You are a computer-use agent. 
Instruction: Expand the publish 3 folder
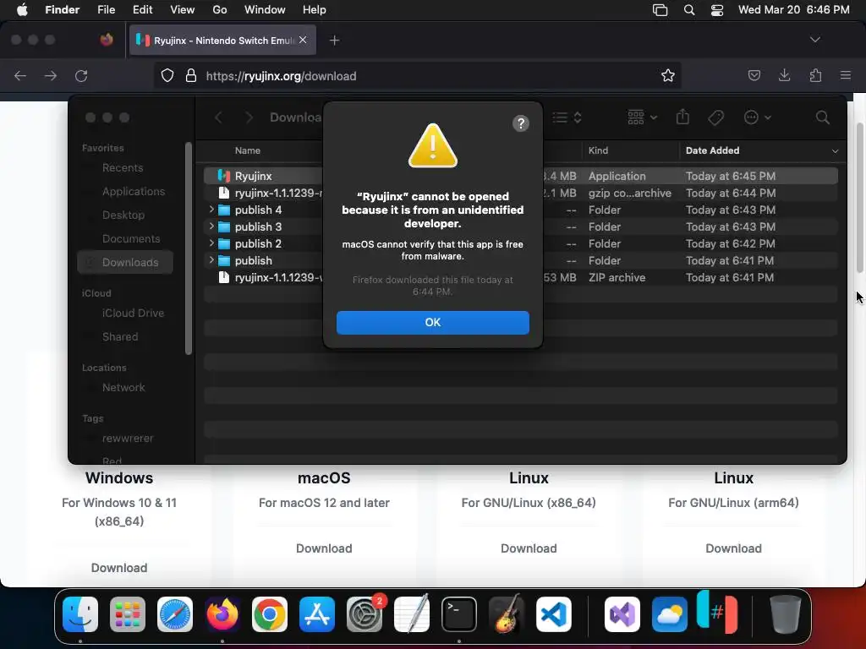211,226
